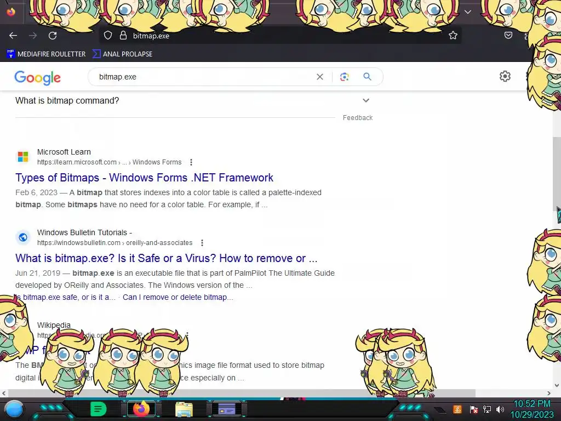View site security via the padlock icon
Image resolution: width=561 pixels, height=421 pixels.
click(x=123, y=36)
